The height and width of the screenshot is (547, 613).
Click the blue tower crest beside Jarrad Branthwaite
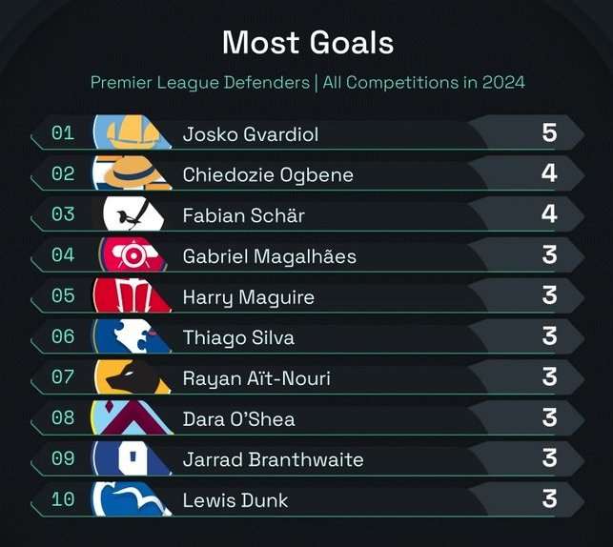(x=133, y=458)
